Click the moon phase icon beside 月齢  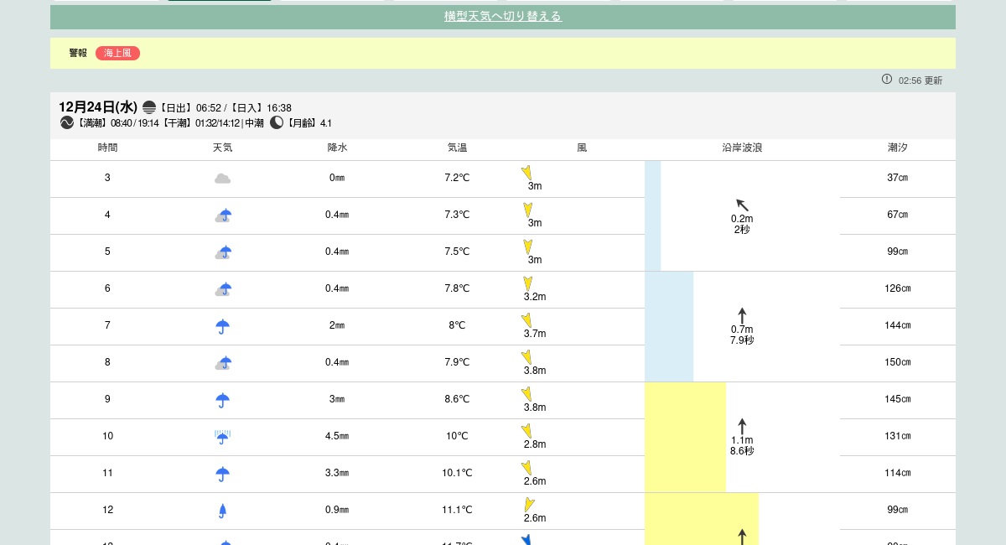pyautogui.click(x=277, y=122)
